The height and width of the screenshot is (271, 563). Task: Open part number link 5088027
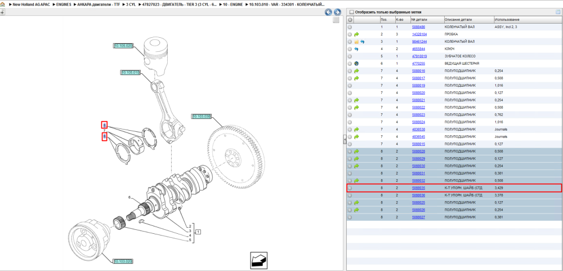point(418,217)
